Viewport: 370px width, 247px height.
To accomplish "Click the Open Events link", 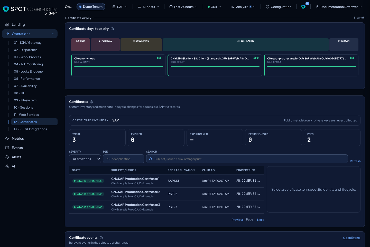I will click(351, 238).
